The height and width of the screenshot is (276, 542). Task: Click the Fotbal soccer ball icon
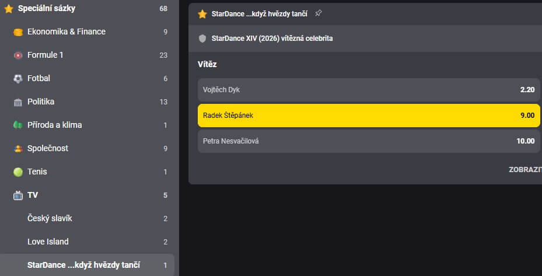(18, 78)
